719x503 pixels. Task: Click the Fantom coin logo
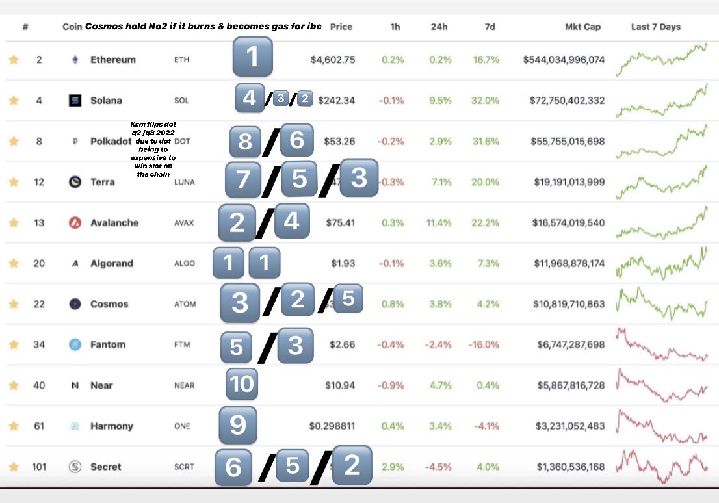click(75, 345)
